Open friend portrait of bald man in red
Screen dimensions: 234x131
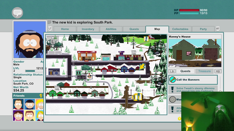[x=18, y=104]
